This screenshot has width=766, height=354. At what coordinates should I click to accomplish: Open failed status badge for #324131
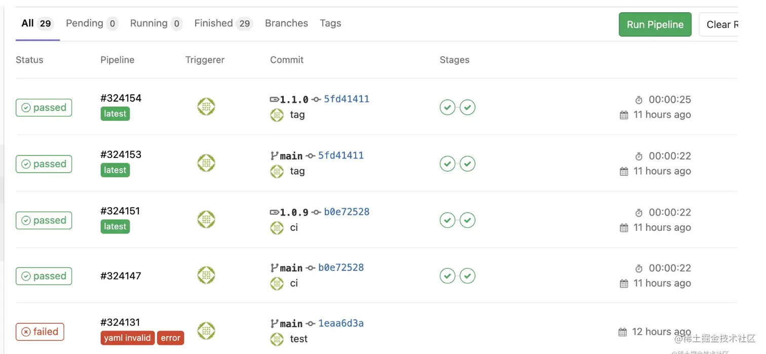pyautogui.click(x=40, y=332)
